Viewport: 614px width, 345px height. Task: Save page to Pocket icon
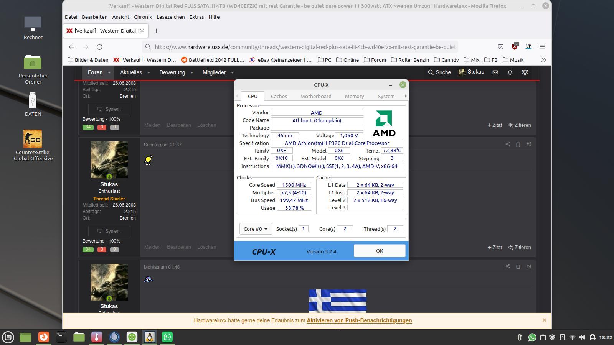[501, 47]
